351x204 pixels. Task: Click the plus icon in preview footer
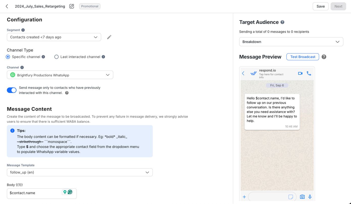click(x=244, y=197)
